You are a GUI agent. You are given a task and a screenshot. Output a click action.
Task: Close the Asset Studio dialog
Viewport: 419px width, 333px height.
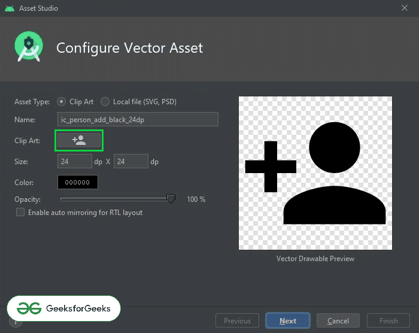click(x=405, y=8)
